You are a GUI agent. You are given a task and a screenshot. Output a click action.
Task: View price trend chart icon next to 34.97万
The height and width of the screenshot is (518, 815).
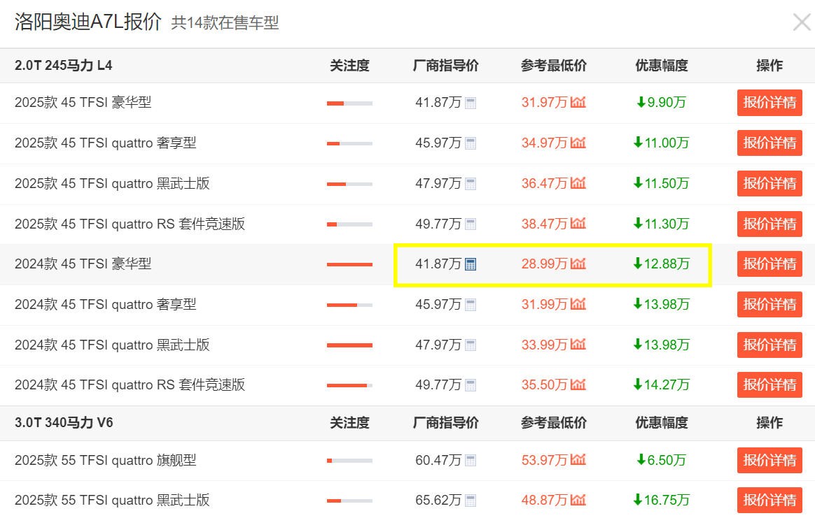tap(578, 143)
